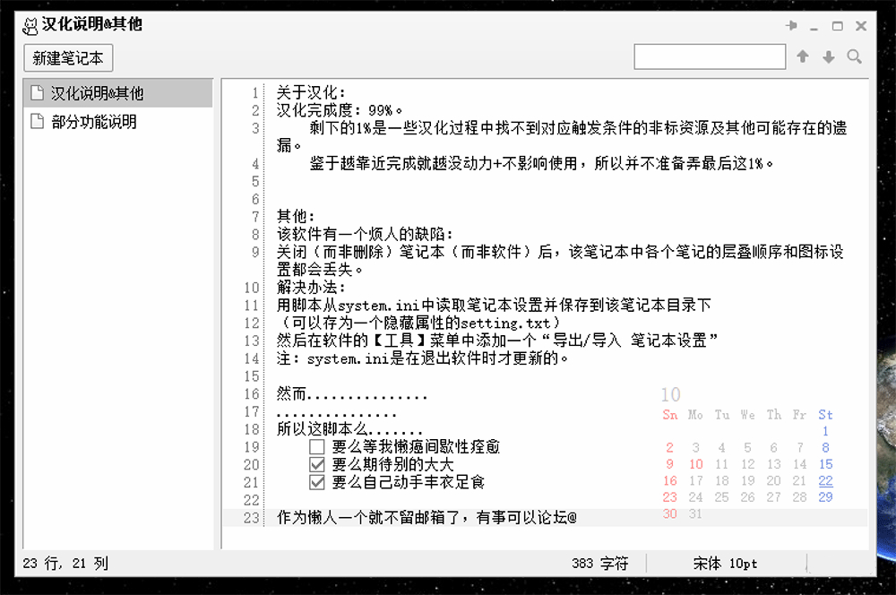Click line 16 text 然而

click(291, 393)
